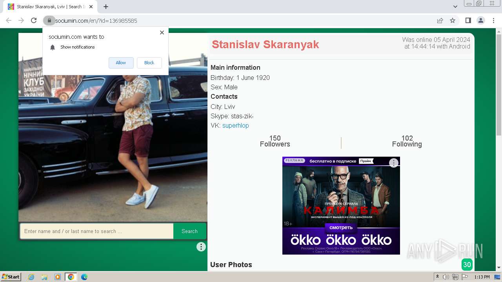This screenshot has width=502, height=282.
Task: Open File Explorer from taskbar
Action: click(44, 277)
